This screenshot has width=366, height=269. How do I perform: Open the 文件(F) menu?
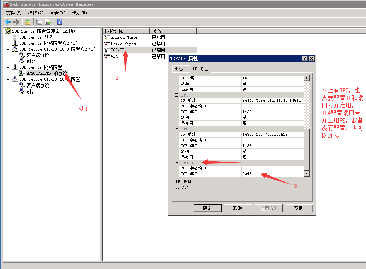coord(14,13)
